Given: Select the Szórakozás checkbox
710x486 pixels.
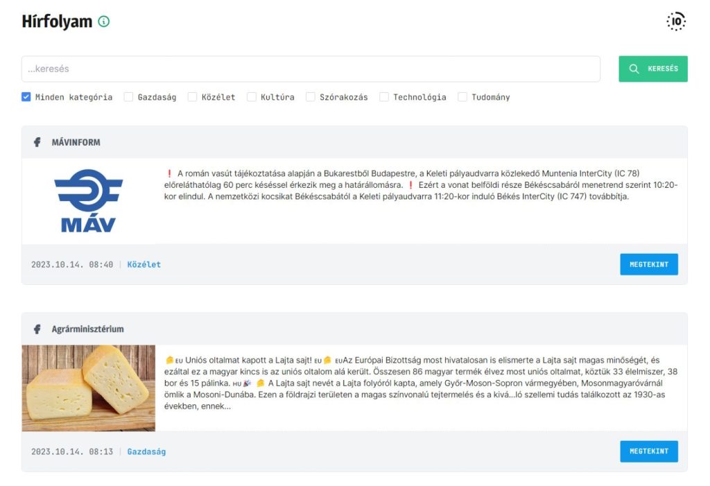Looking at the screenshot, I should point(311,97).
